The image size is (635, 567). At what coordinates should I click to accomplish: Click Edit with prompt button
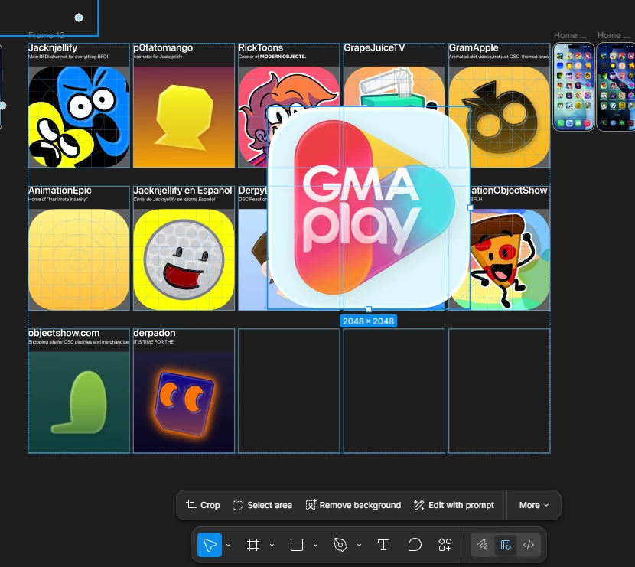[x=454, y=505]
